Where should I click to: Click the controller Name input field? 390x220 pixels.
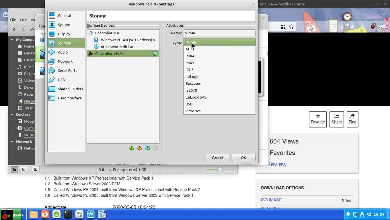click(x=219, y=33)
